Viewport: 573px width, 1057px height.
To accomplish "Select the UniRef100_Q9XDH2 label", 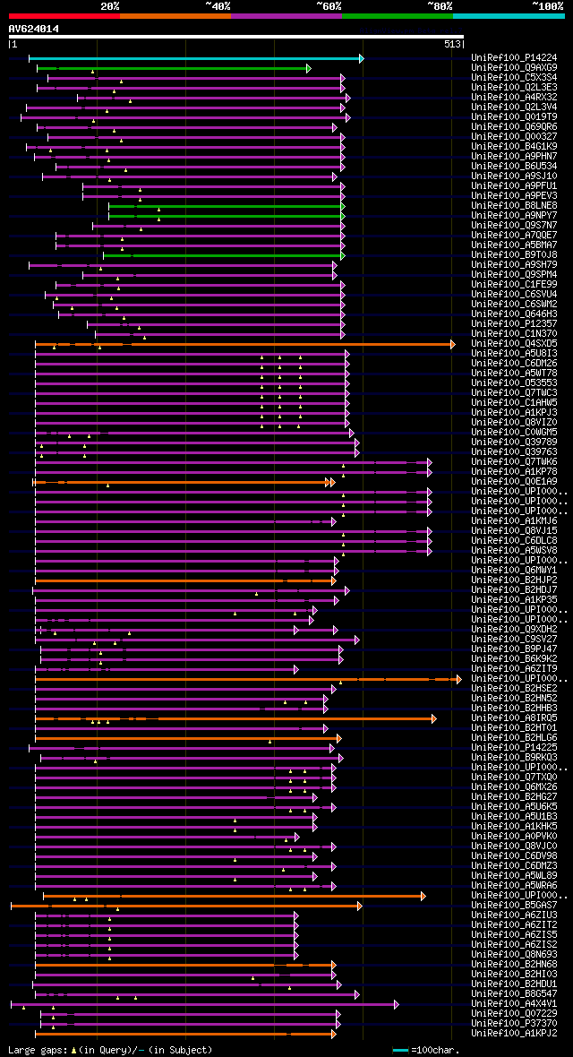I will pyautogui.click(x=514, y=629).
